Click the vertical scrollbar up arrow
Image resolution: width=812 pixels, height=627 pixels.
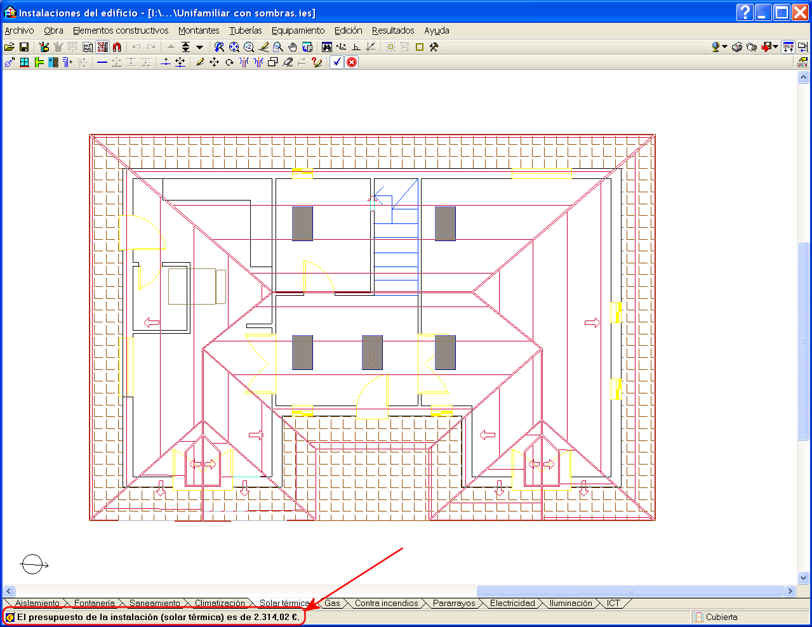click(803, 77)
